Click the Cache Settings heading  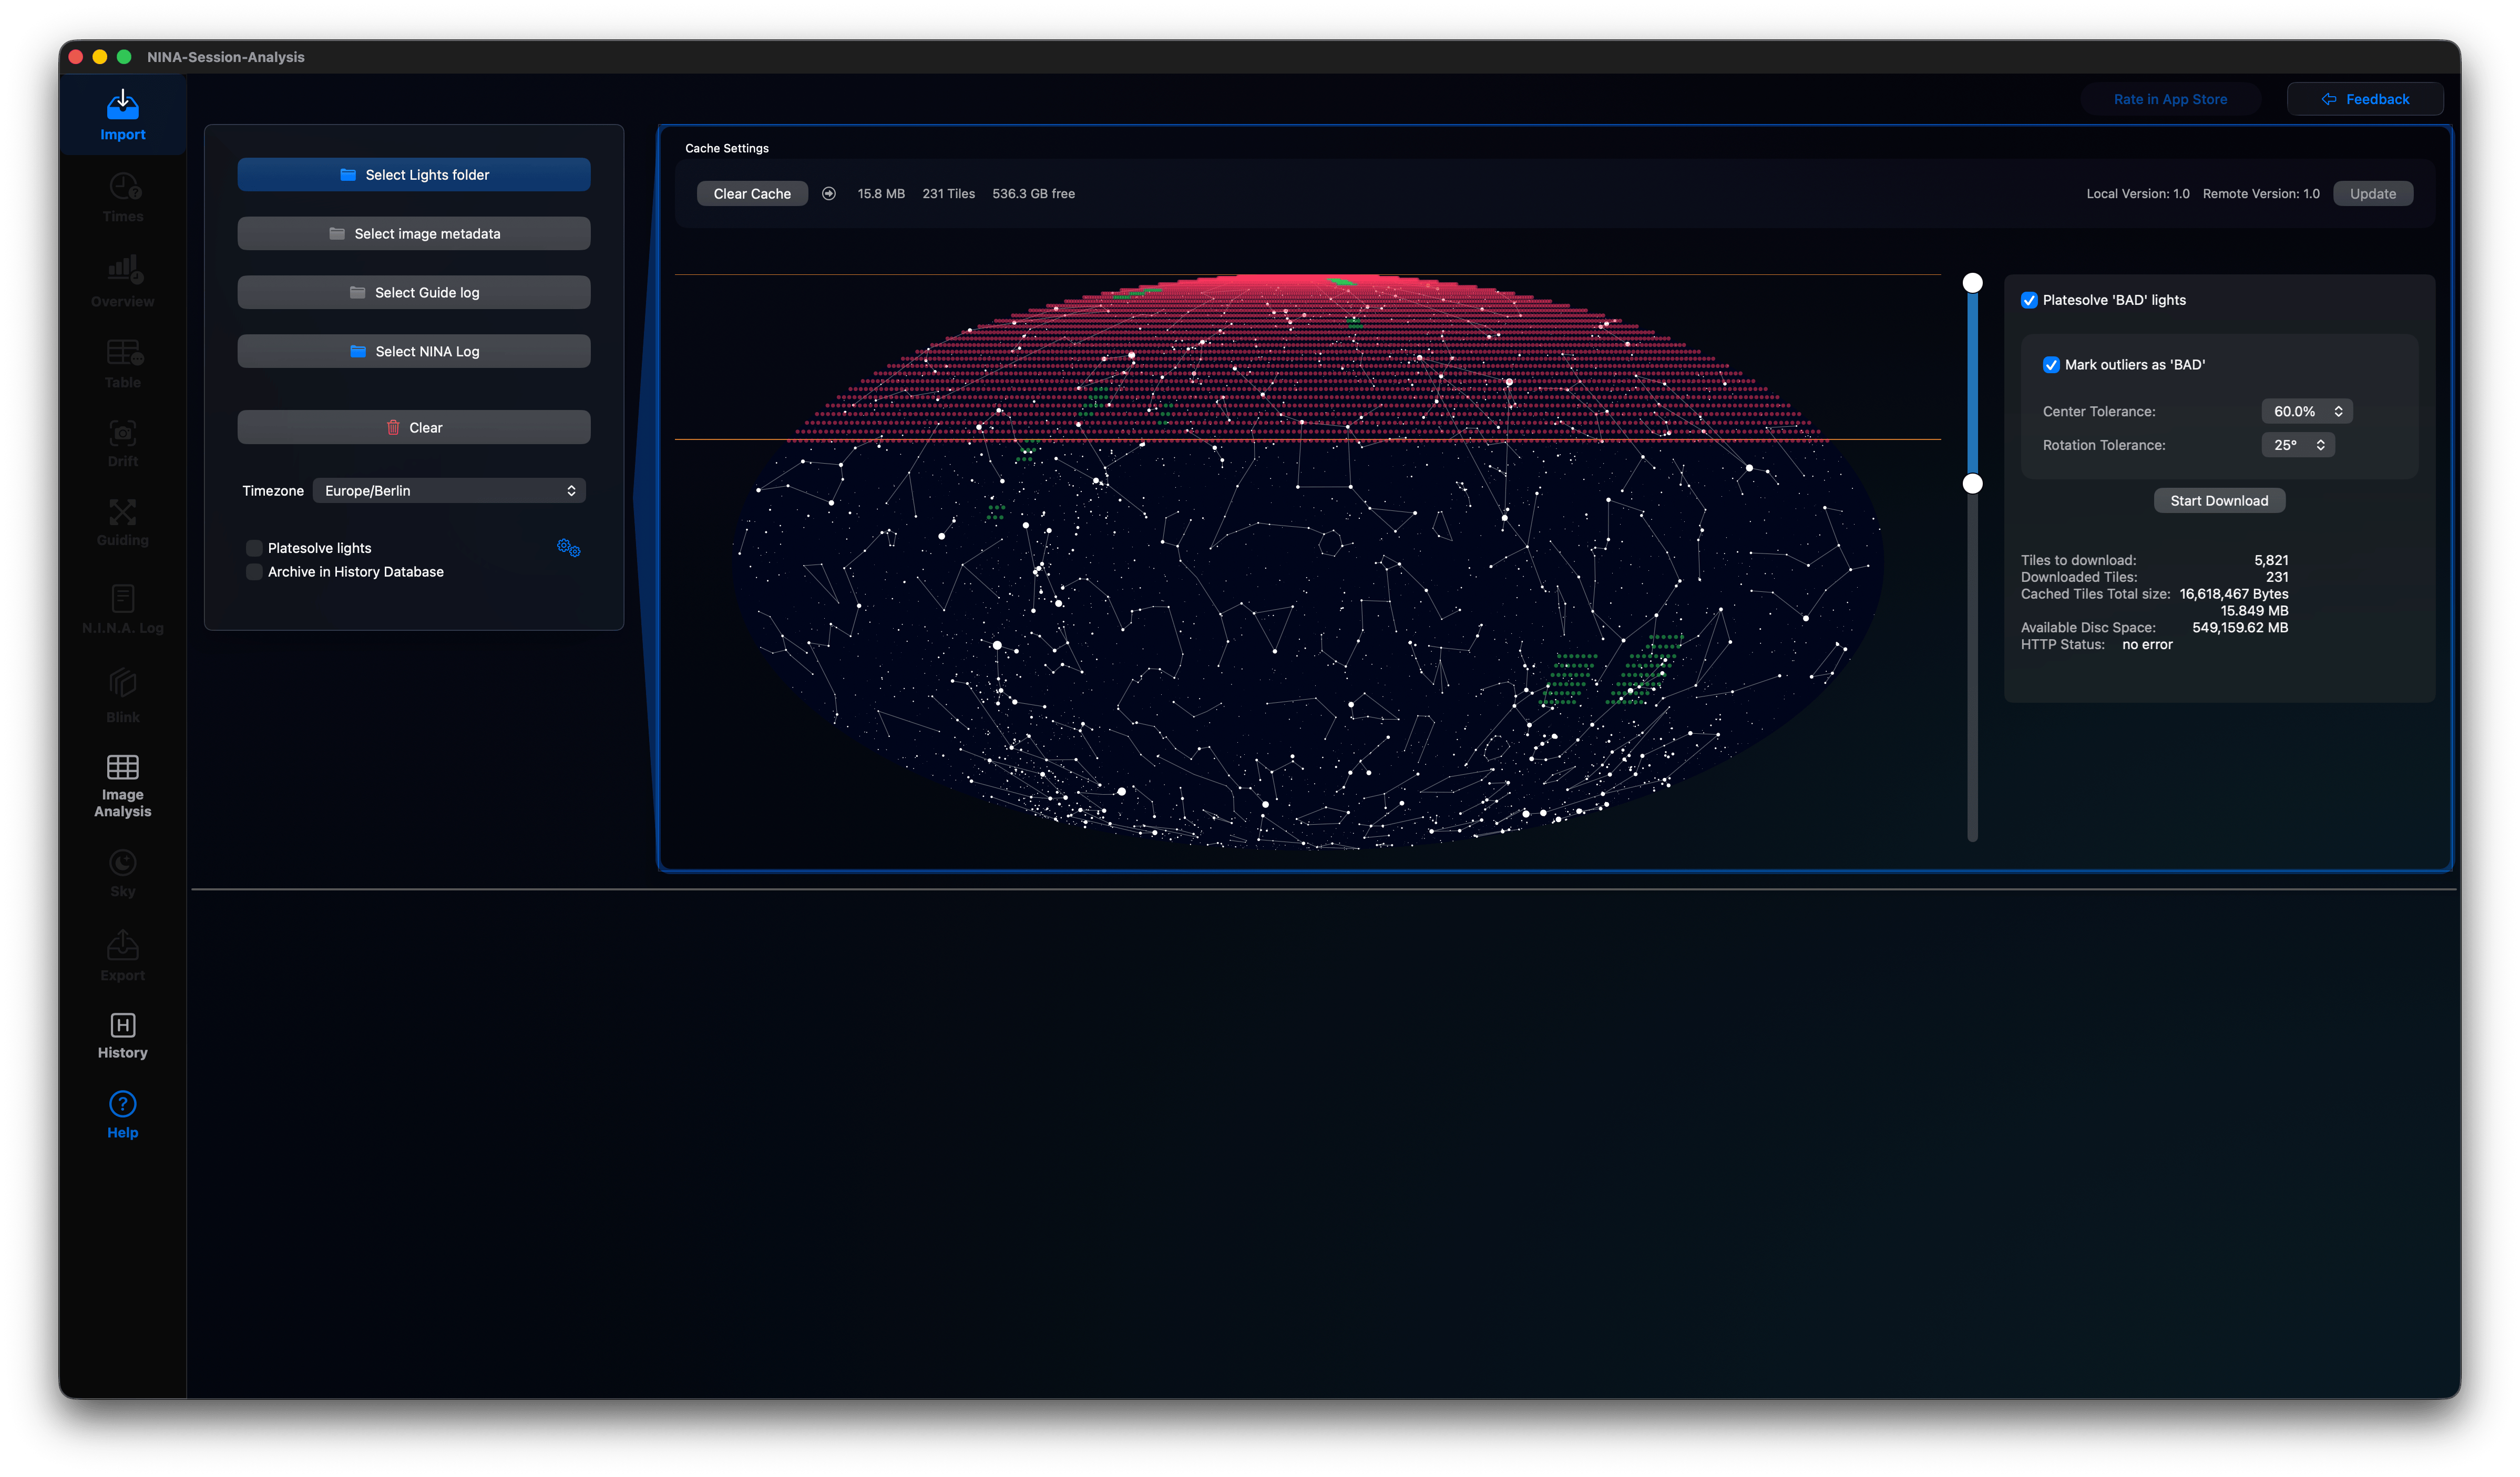[727, 148]
